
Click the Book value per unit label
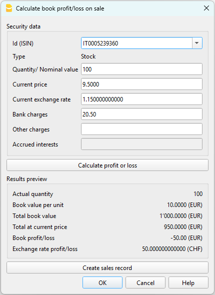tap(38, 205)
